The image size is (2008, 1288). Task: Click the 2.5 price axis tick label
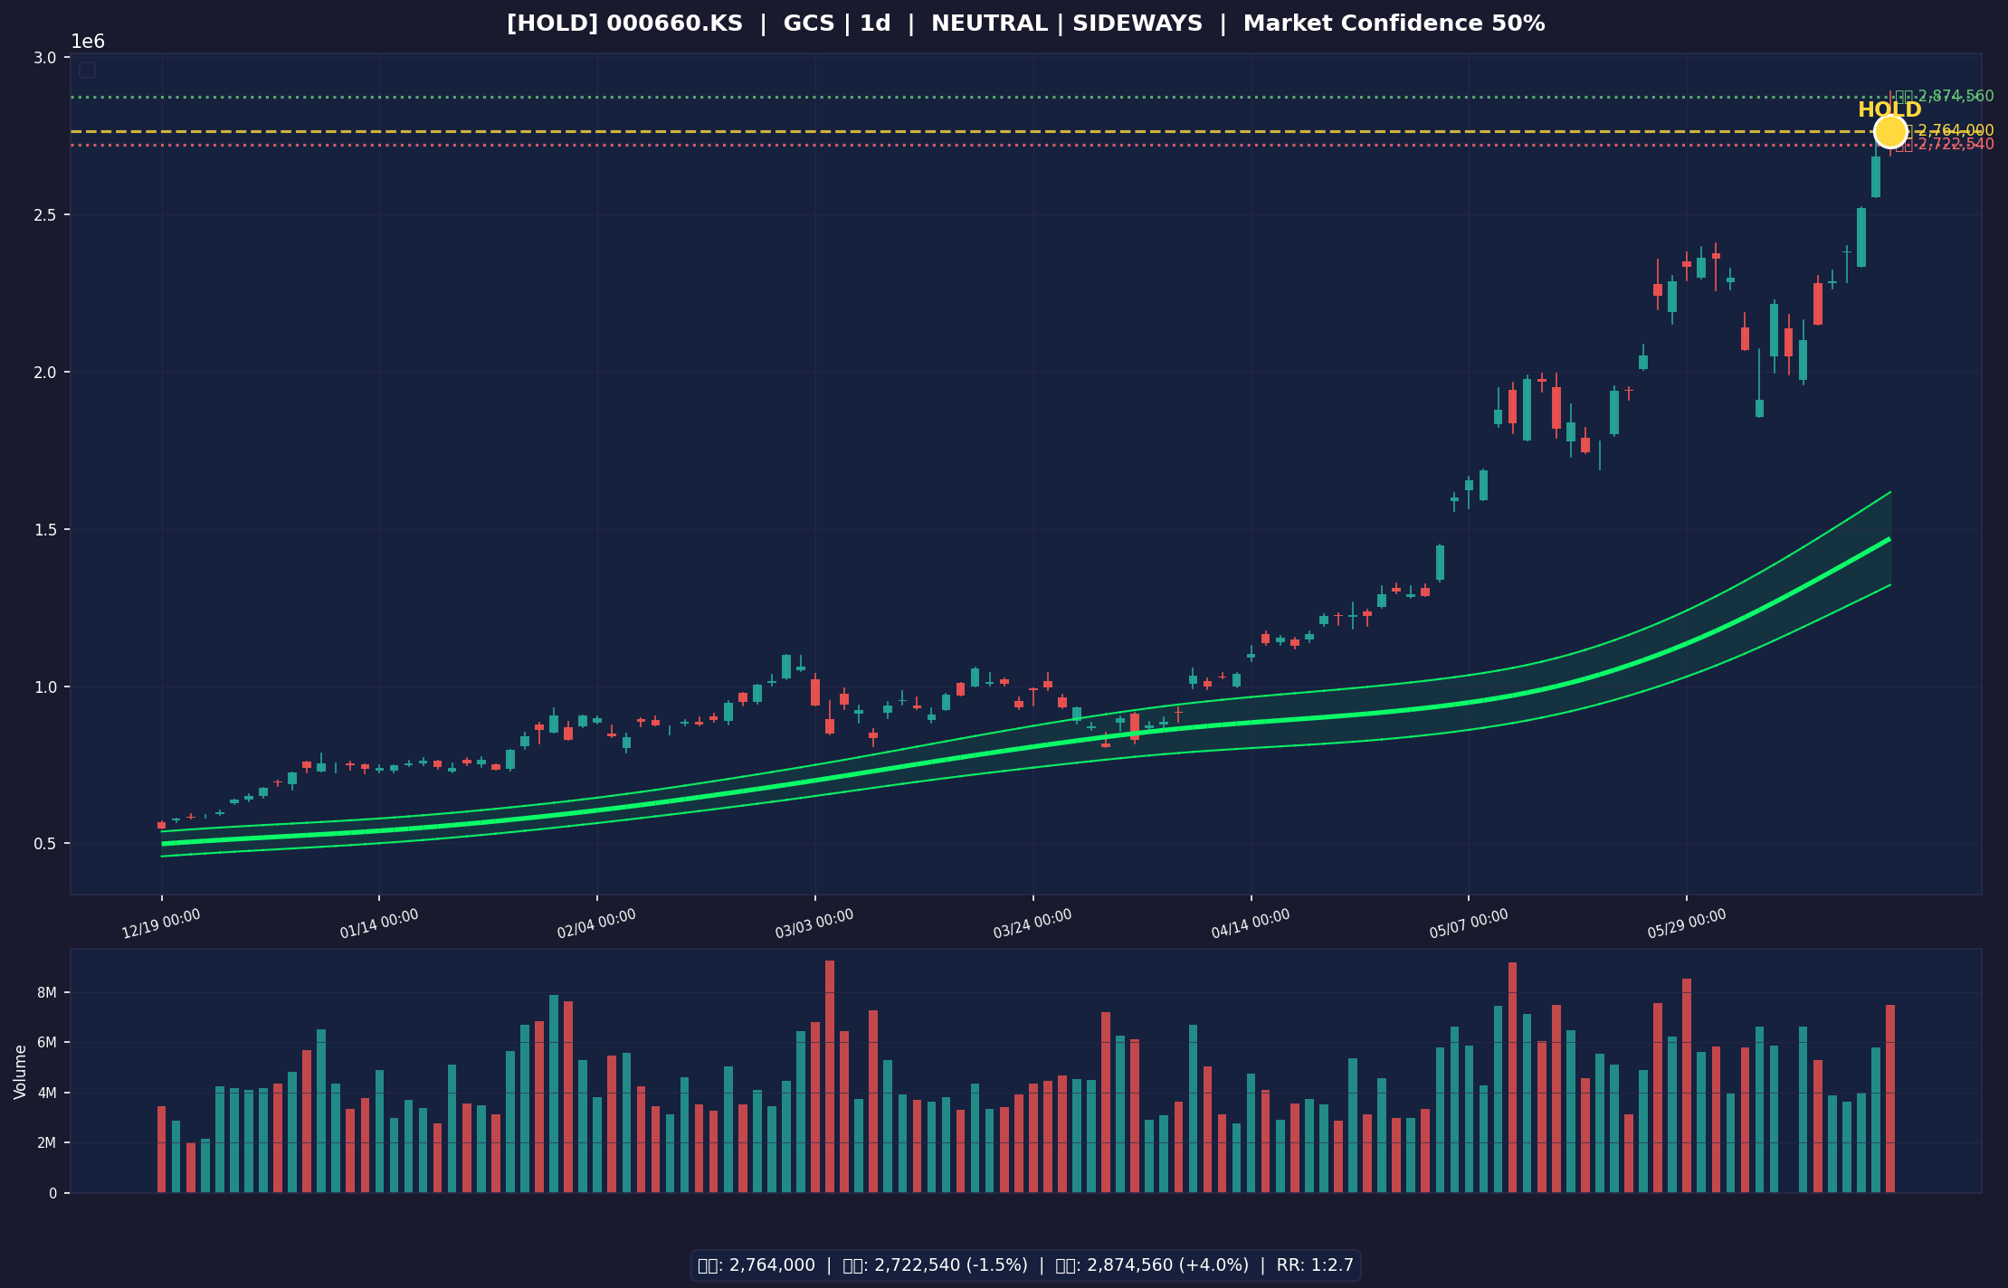(x=45, y=215)
